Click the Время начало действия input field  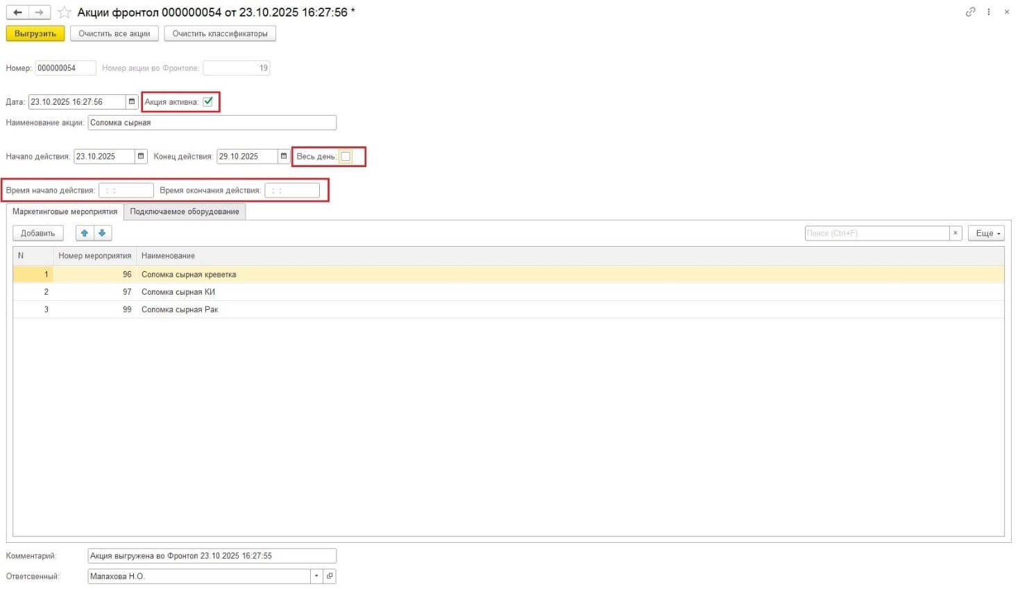point(126,191)
